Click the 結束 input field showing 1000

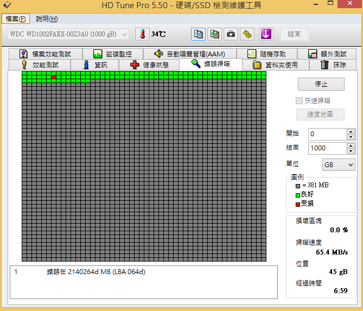click(x=327, y=148)
